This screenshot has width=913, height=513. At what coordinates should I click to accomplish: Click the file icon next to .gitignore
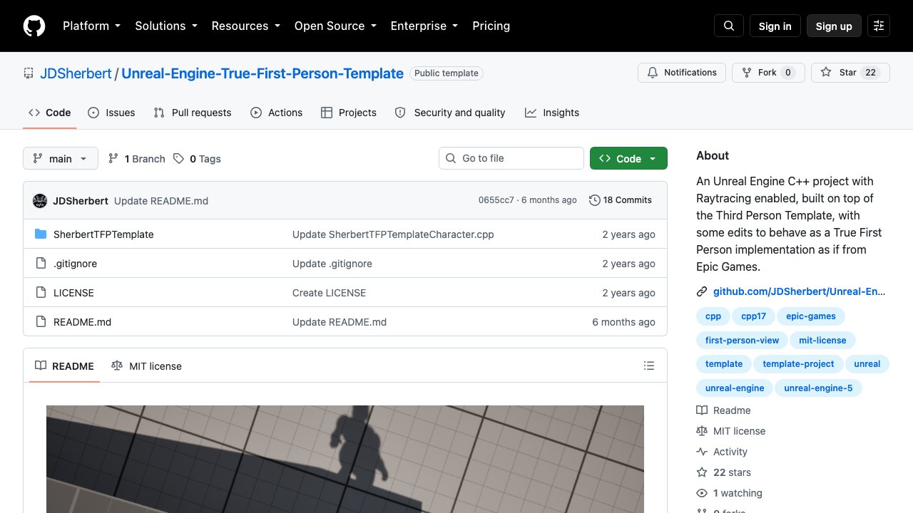click(41, 264)
